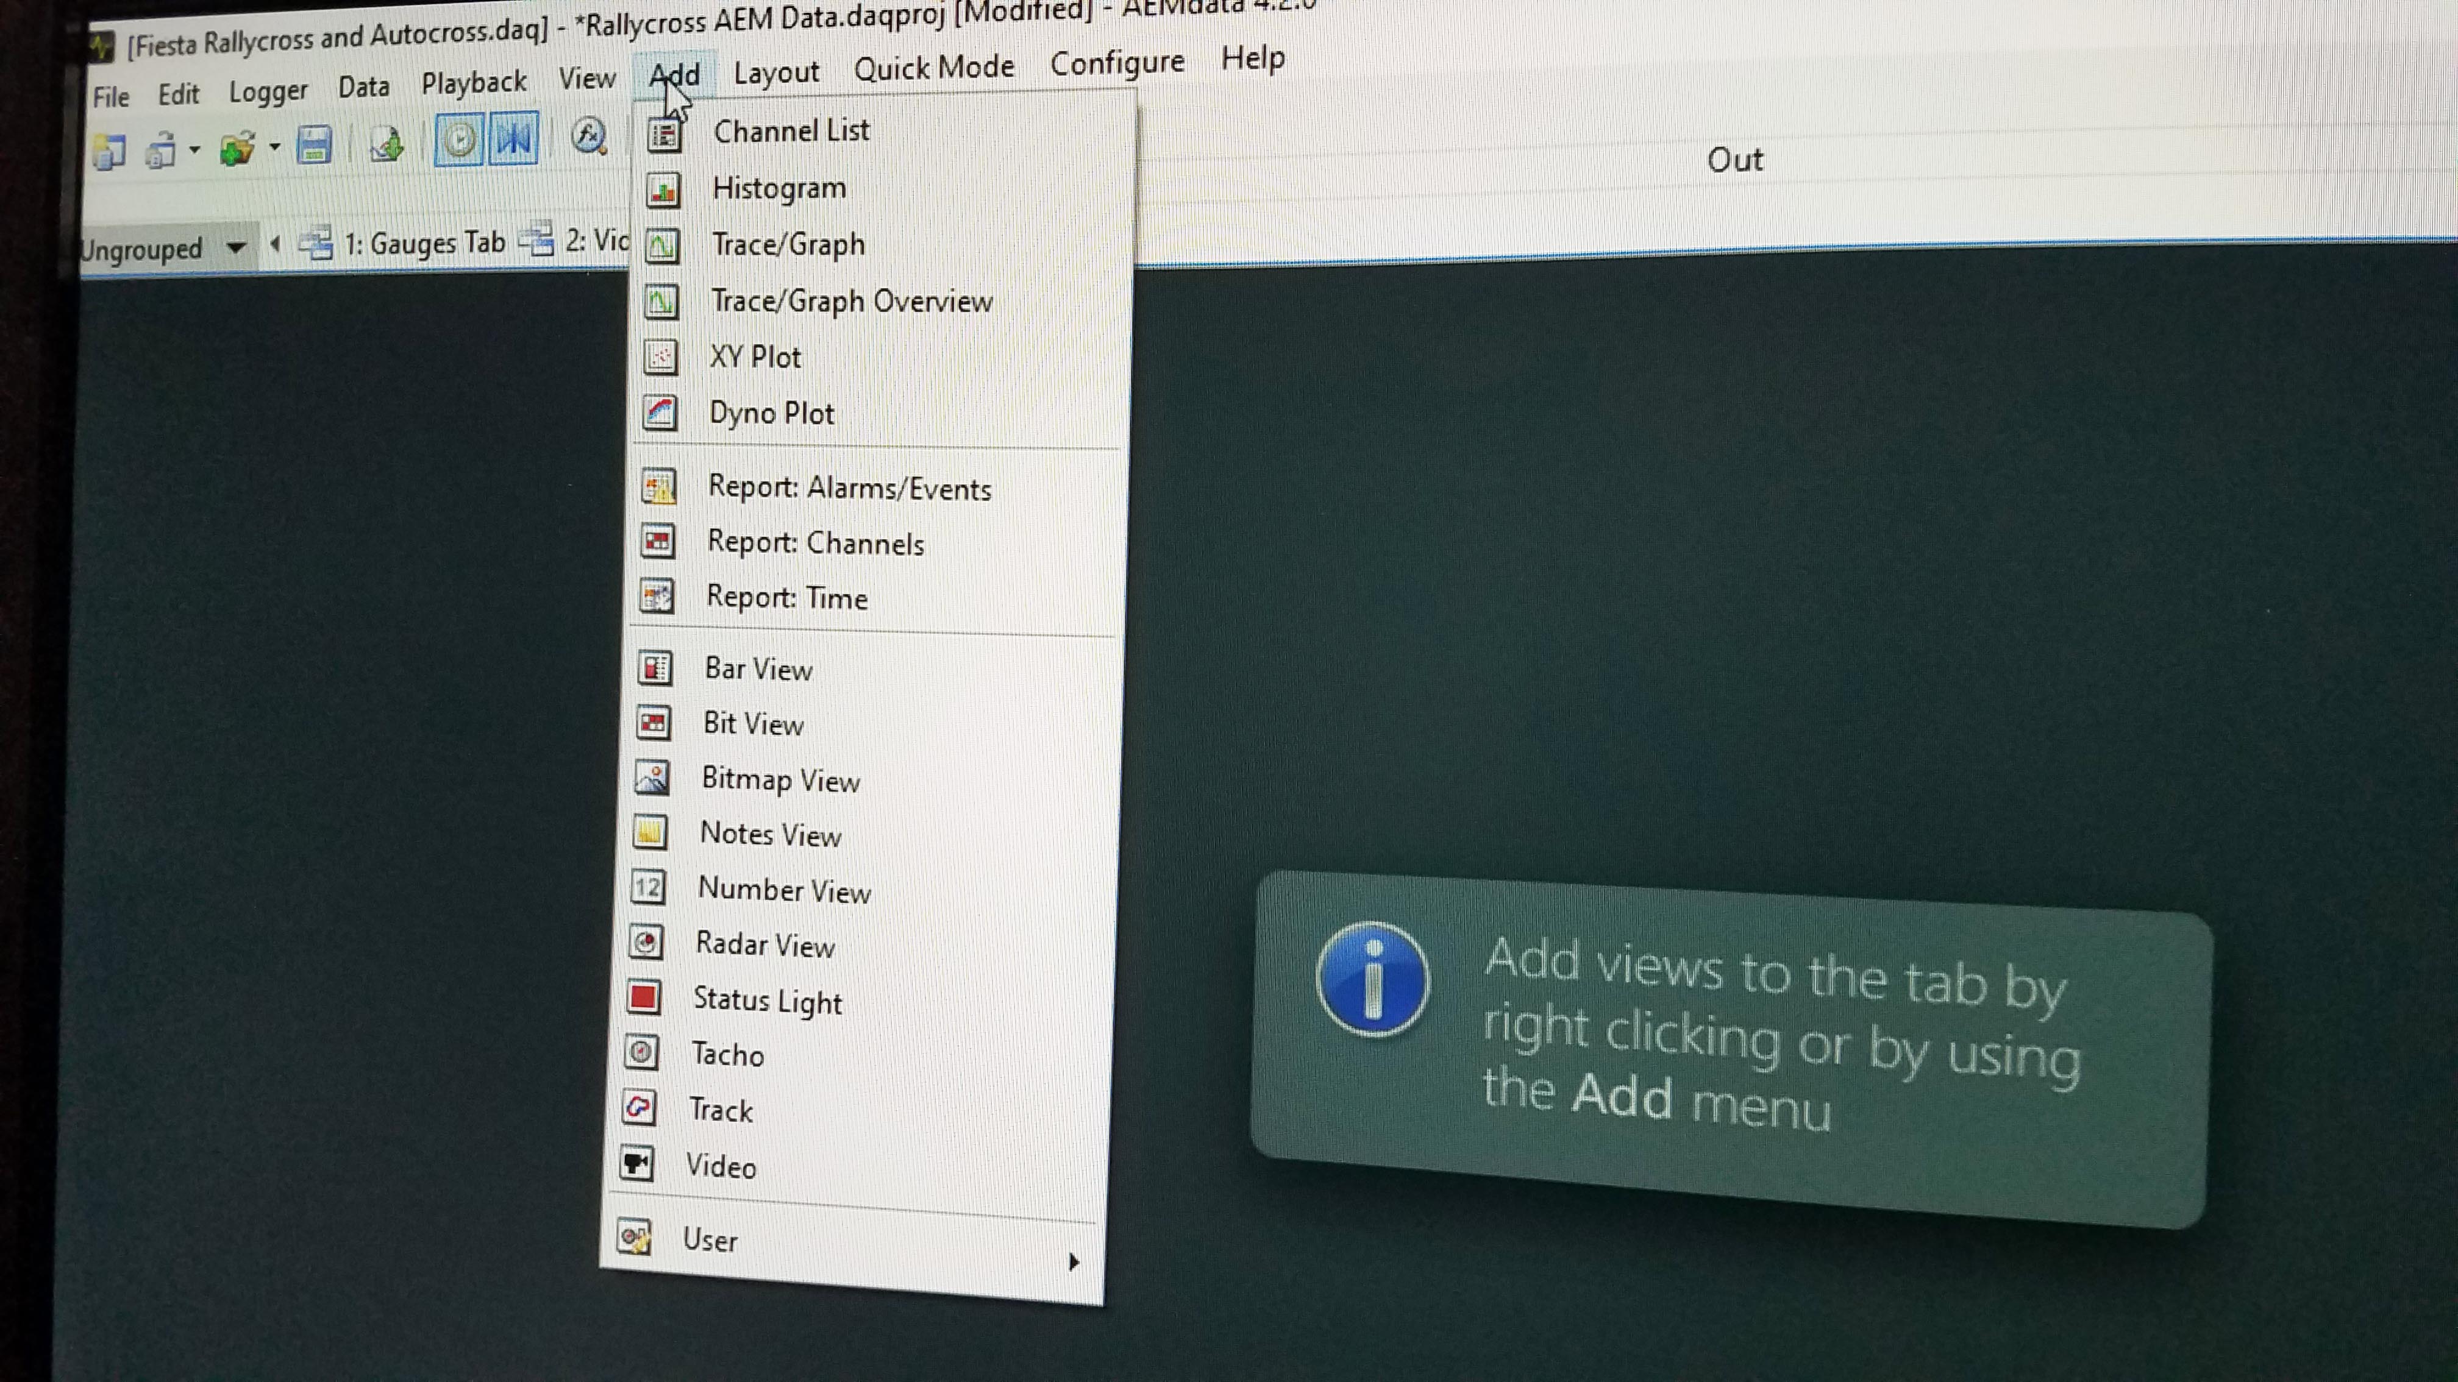Open the Playback menu

[x=473, y=83]
